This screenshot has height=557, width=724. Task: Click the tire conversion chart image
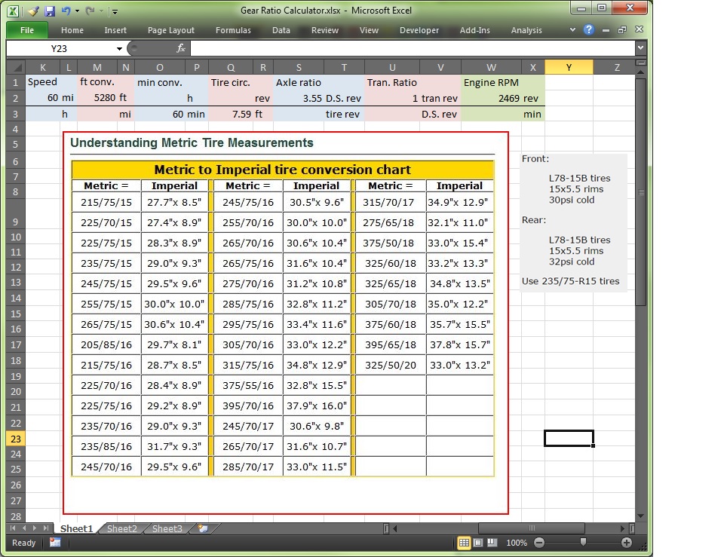(285, 322)
